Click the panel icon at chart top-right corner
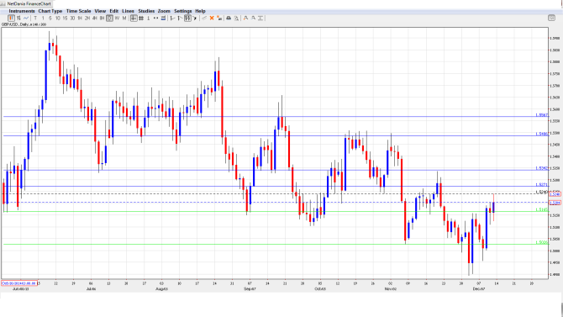The height and width of the screenshot is (317, 563). click(x=552, y=18)
